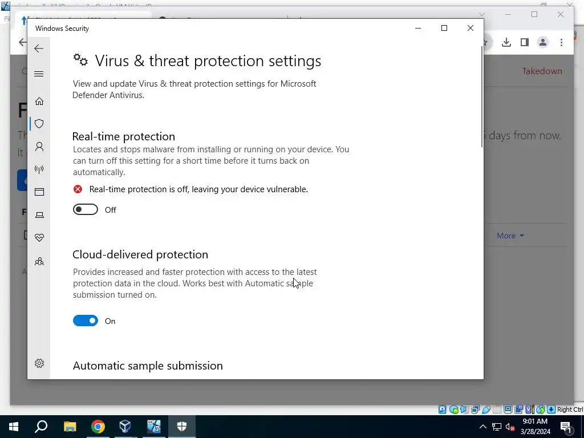Viewport: 584px width, 438px height.
Task: Click VirtualBox USB devices status icon
Action: pyautogui.click(x=486, y=409)
